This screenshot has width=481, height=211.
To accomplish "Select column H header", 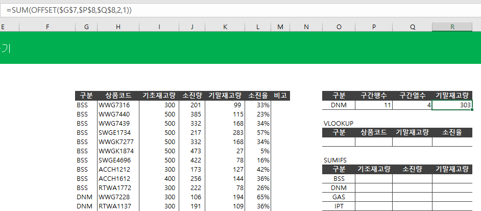I will [118, 27].
